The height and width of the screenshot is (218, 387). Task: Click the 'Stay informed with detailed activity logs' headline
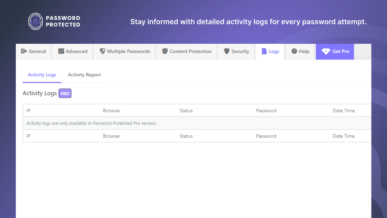click(x=248, y=22)
